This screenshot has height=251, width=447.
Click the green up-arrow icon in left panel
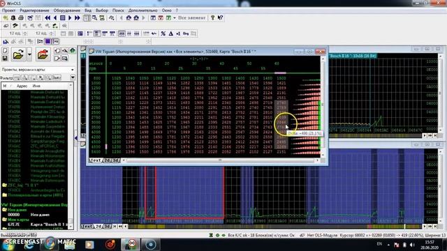point(73,51)
